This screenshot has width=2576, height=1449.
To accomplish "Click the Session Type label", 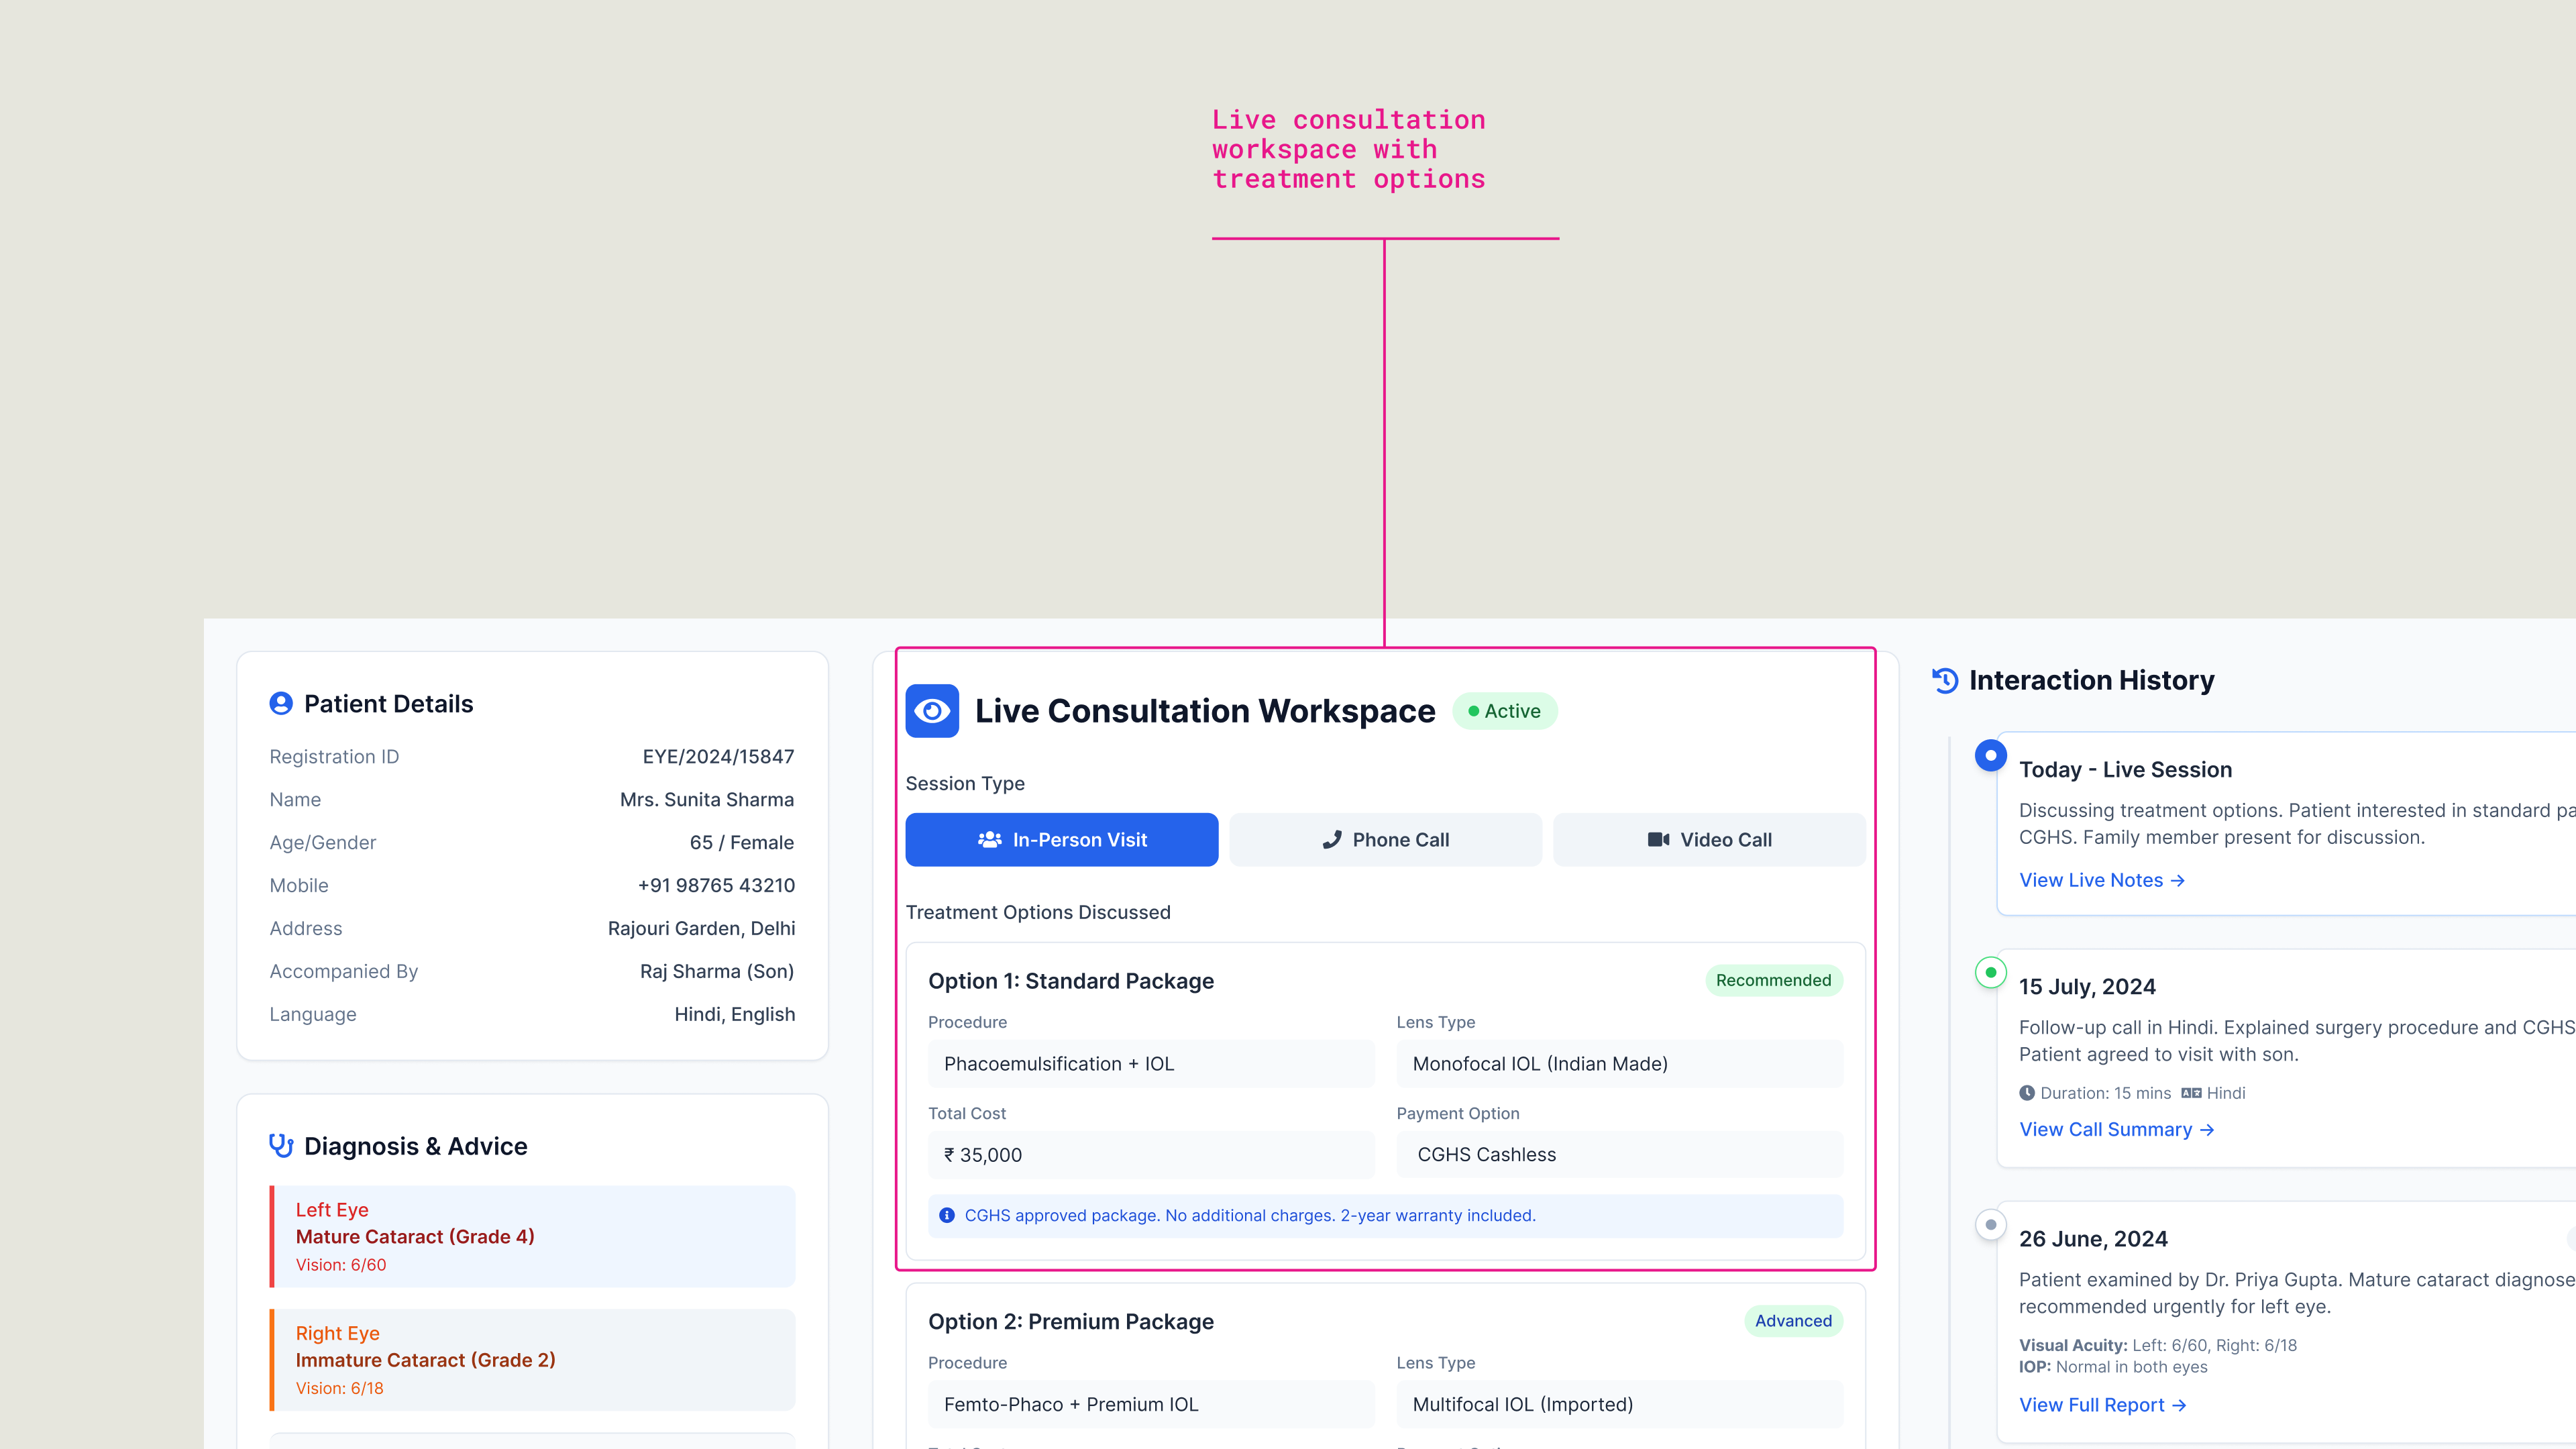I will 965,784.
